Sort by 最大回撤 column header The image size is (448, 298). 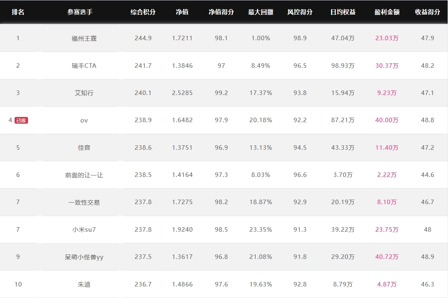point(261,12)
